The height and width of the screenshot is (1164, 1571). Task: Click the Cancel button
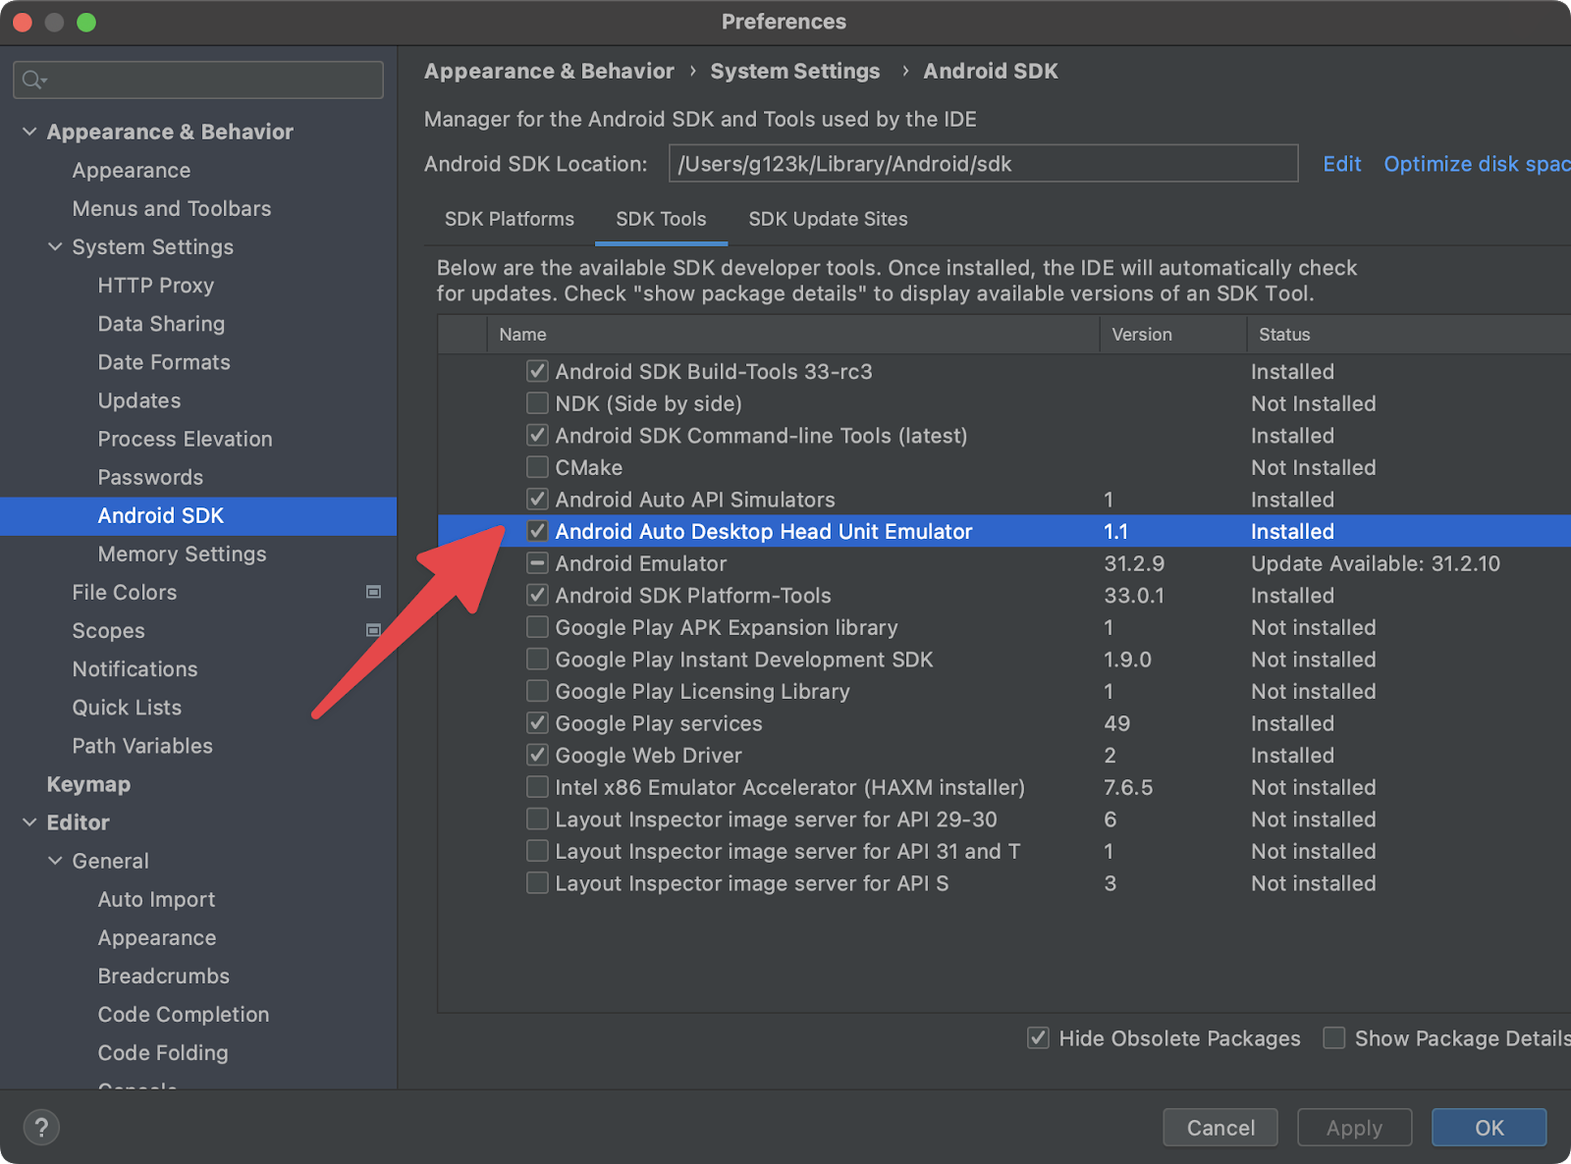tap(1220, 1128)
